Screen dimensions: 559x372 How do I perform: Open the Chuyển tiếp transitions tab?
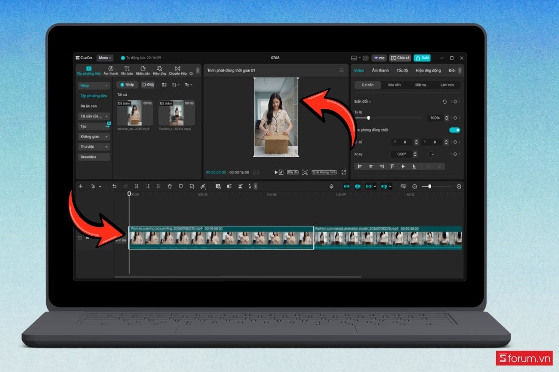point(177,71)
